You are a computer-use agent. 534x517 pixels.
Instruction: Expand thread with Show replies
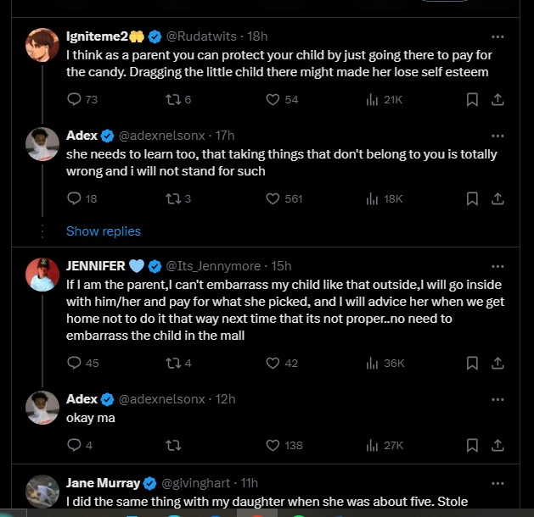pyautogui.click(x=104, y=231)
